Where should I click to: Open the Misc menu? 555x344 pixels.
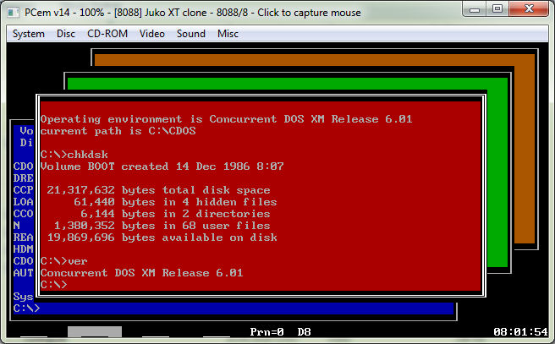click(x=228, y=34)
